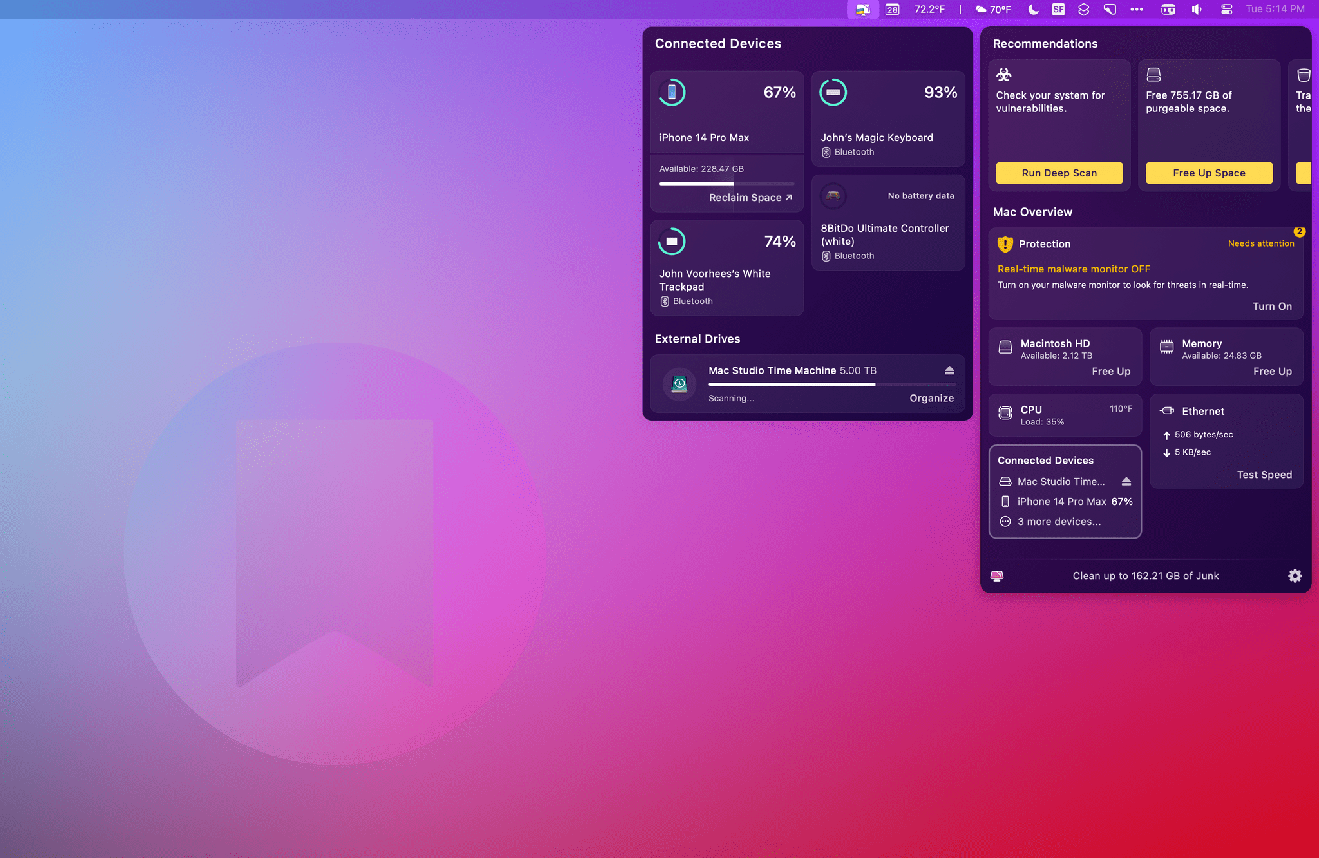Click the Time Machine scanning progress bar
This screenshot has height=858, width=1319.
coord(831,385)
